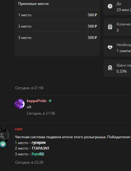Screen dimensions: 131x171
Task: Open winner гусярик's profile
Action: [x=39, y=143]
